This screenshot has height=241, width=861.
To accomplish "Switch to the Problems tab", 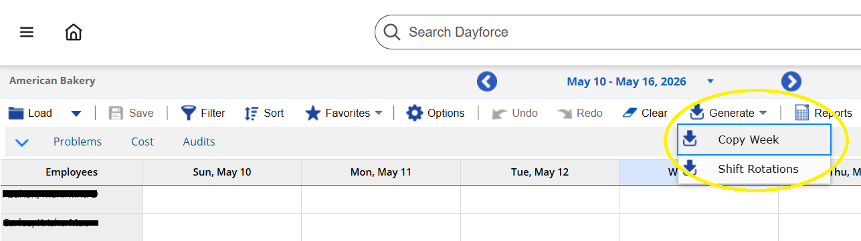I will click(x=78, y=142).
